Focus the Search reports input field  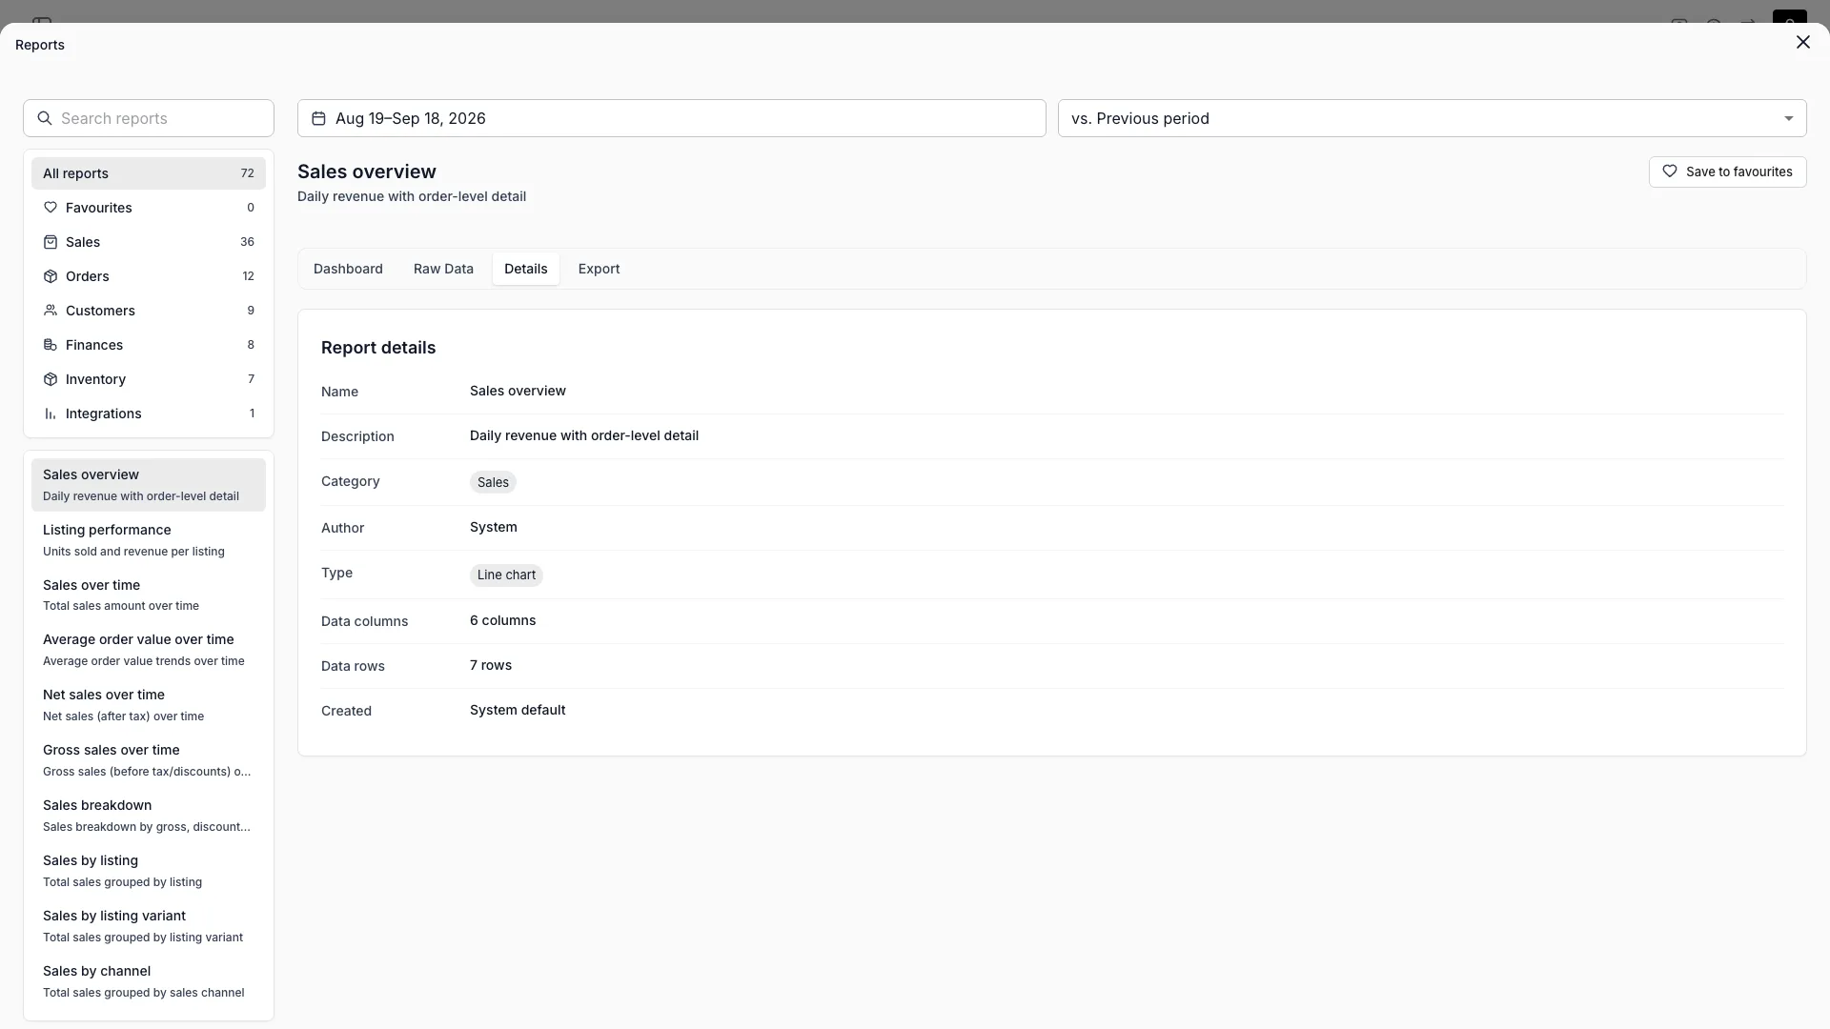(x=149, y=118)
